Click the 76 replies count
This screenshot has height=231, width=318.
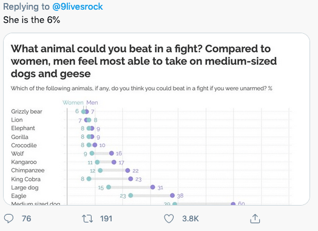coord(26,219)
